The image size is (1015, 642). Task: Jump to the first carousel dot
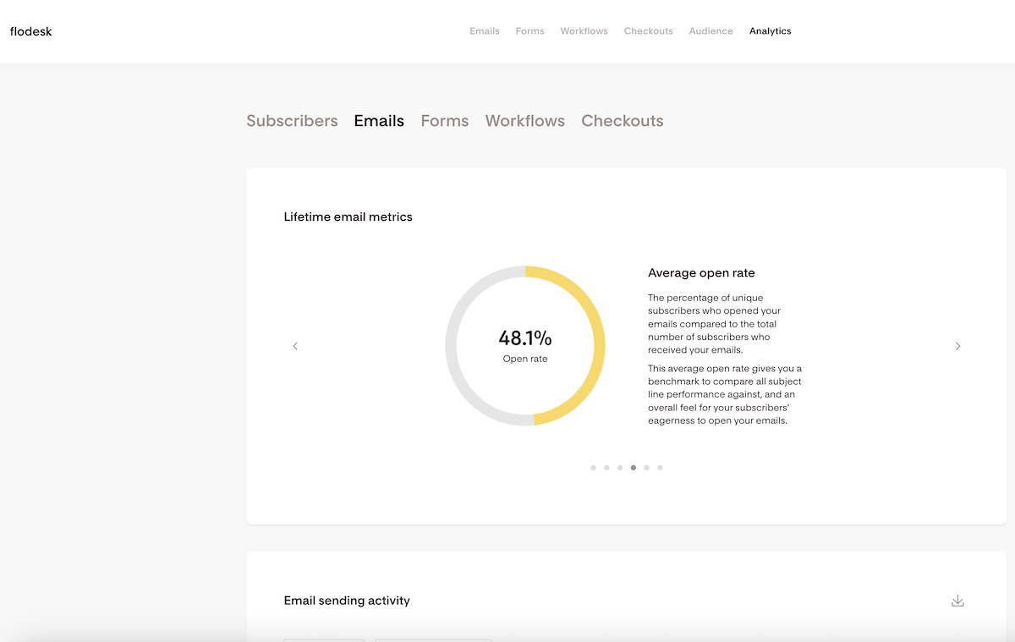(593, 468)
